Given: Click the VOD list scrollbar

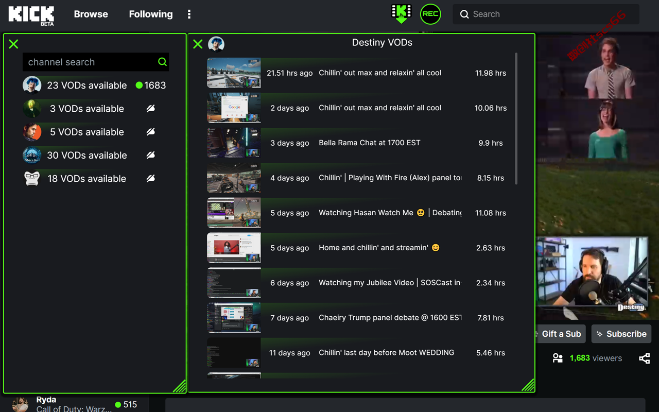Looking at the screenshot, I should pyautogui.click(x=516, y=118).
